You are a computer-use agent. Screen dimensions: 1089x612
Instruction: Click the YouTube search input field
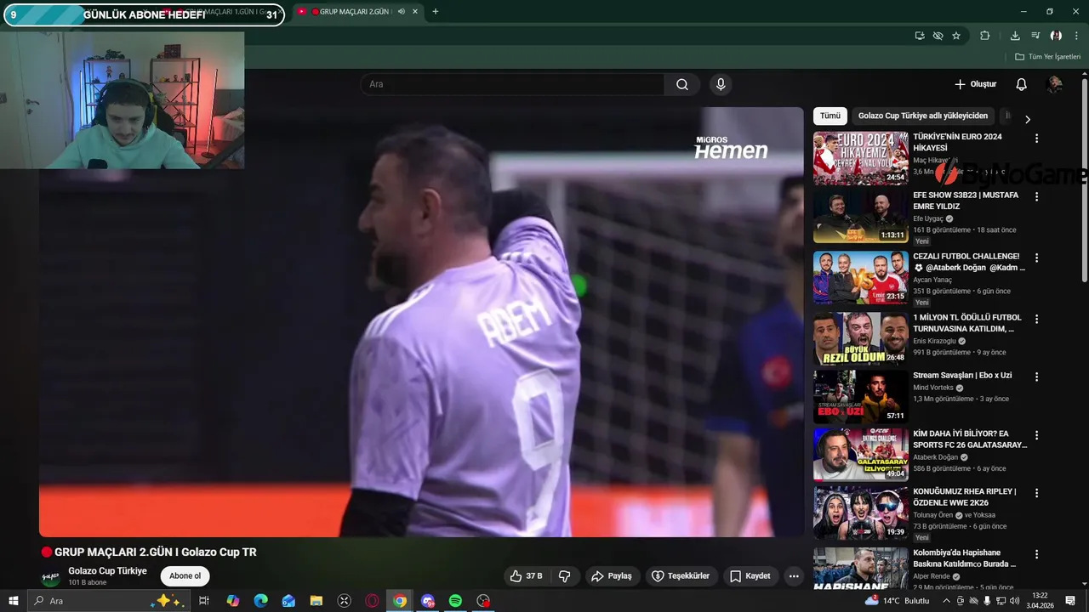pyautogui.click(x=512, y=84)
